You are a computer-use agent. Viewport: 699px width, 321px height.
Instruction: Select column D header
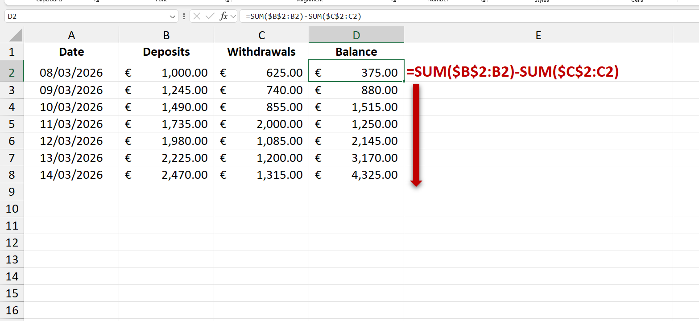pos(356,35)
